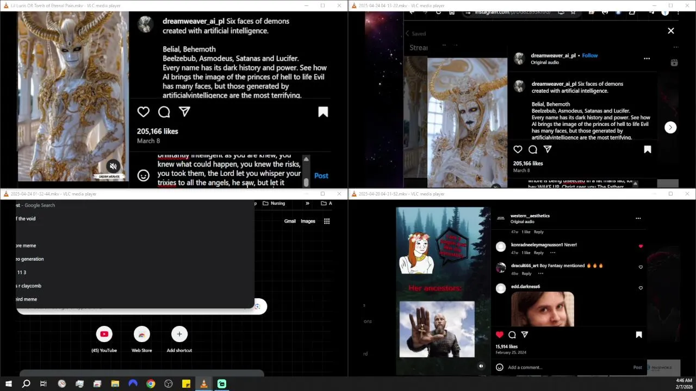Click share arrow icon in top-left window
Viewport: 696px width, 391px height.
tap(184, 112)
